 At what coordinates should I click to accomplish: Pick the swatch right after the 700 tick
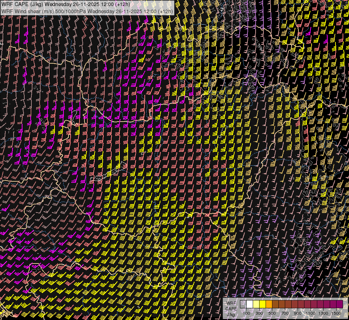(288, 304)
